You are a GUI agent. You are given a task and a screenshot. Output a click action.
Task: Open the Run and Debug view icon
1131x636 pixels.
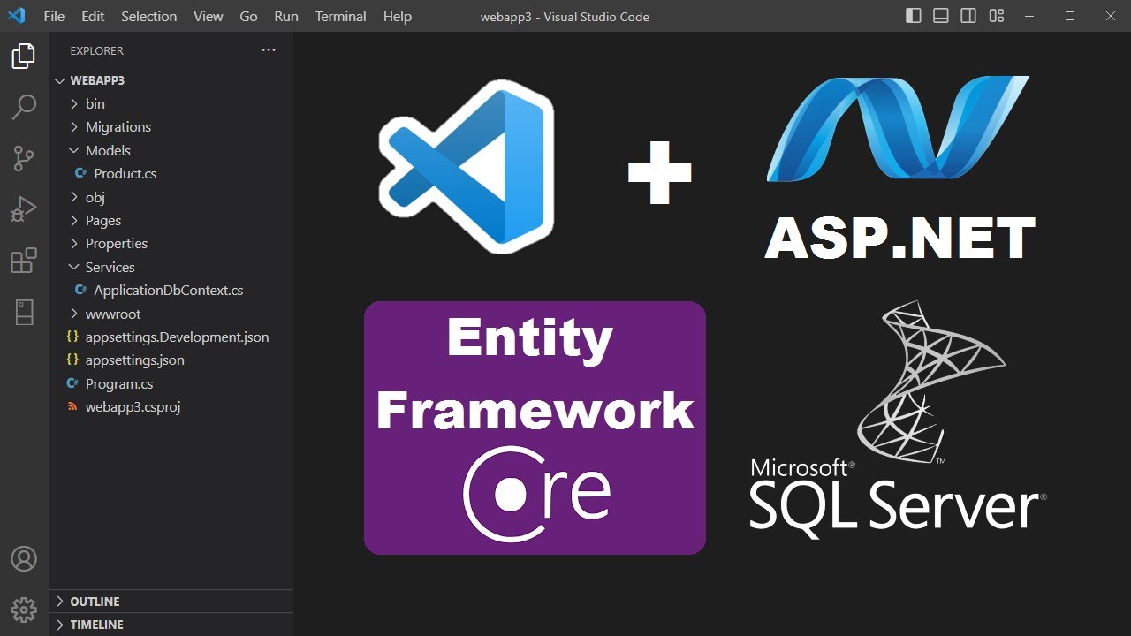24,209
